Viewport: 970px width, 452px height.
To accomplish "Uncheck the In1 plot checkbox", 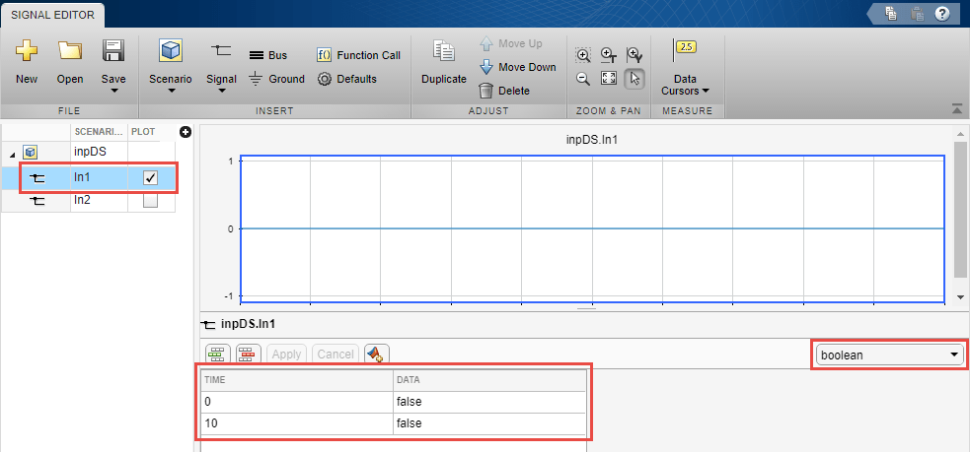I will click(x=150, y=178).
